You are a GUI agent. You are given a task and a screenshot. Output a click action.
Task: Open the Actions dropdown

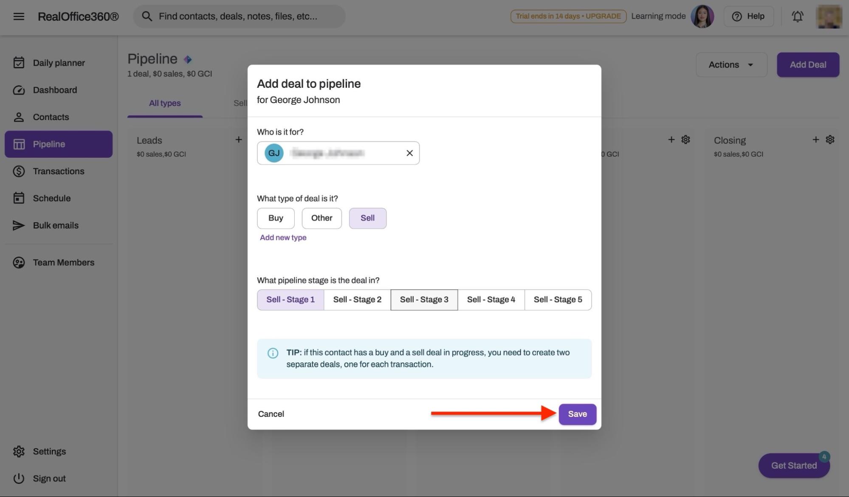731,64
